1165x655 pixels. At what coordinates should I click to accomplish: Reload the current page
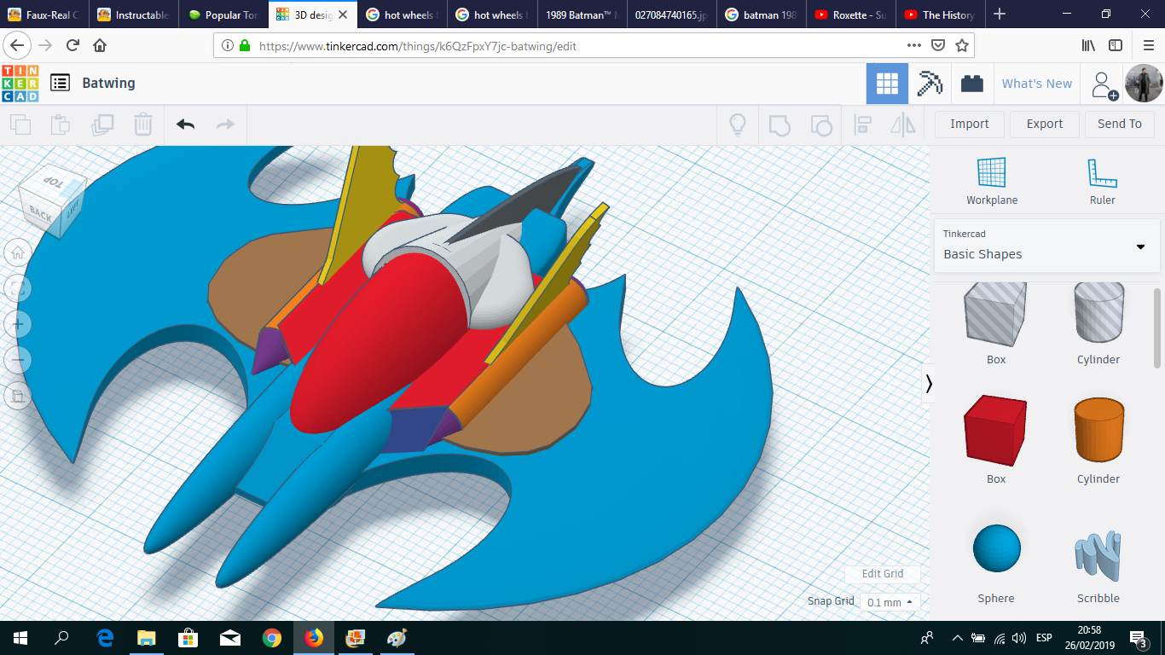73,46
